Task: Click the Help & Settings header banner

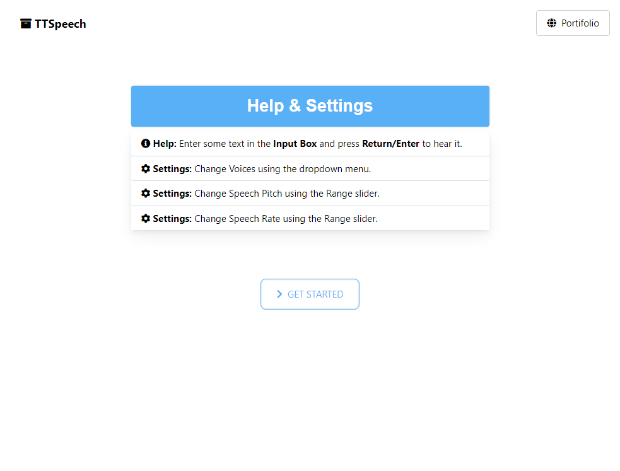Action: (310, 106)
